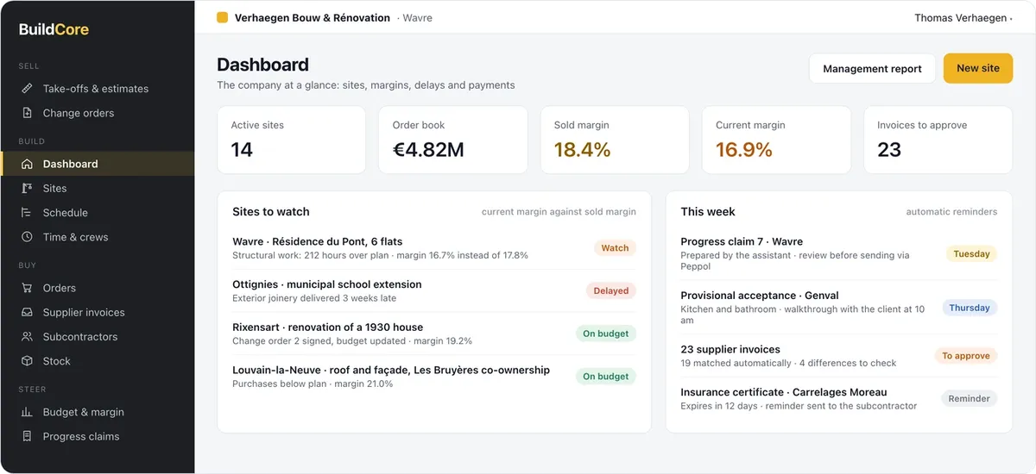The height and width of the screenshot is (474, 1036).
Task: Click the Schedule gantt icon
Action: pos(27,213)
